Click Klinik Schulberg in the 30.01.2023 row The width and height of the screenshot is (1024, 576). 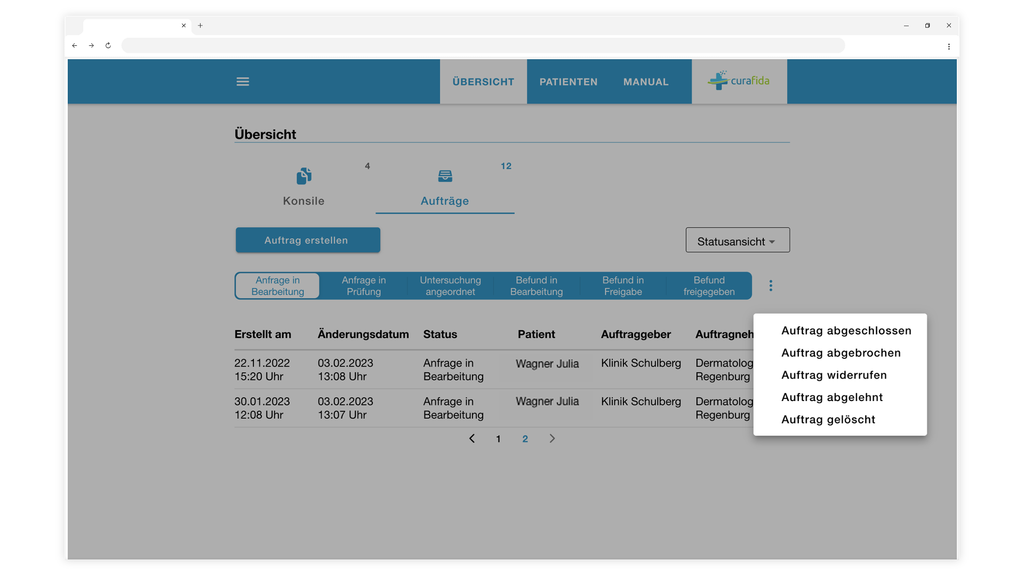coord(641,402)
